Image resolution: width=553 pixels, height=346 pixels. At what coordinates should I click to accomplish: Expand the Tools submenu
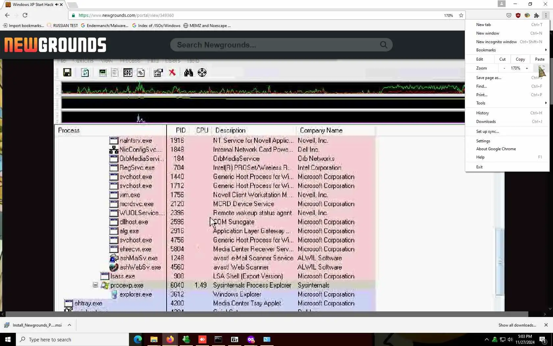pyautogui.click(x=507, y=103)
